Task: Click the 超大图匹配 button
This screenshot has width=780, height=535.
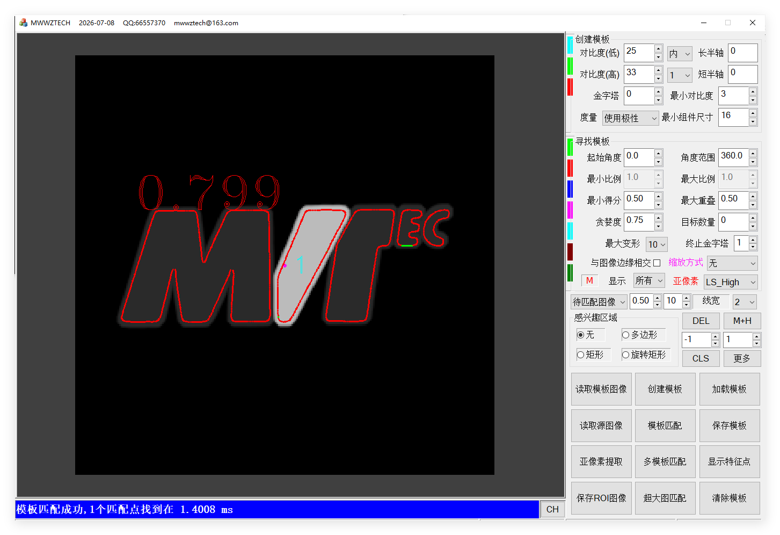Action: tap(665, 498)
